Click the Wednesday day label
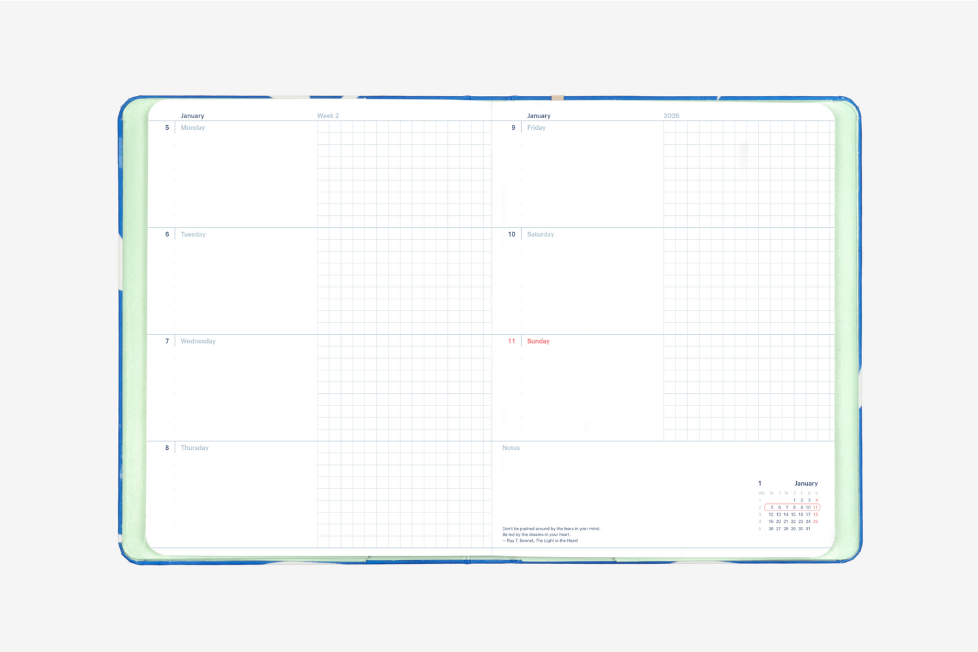The height and width of the screenshot is (652, 978). (x=198, y=342)
